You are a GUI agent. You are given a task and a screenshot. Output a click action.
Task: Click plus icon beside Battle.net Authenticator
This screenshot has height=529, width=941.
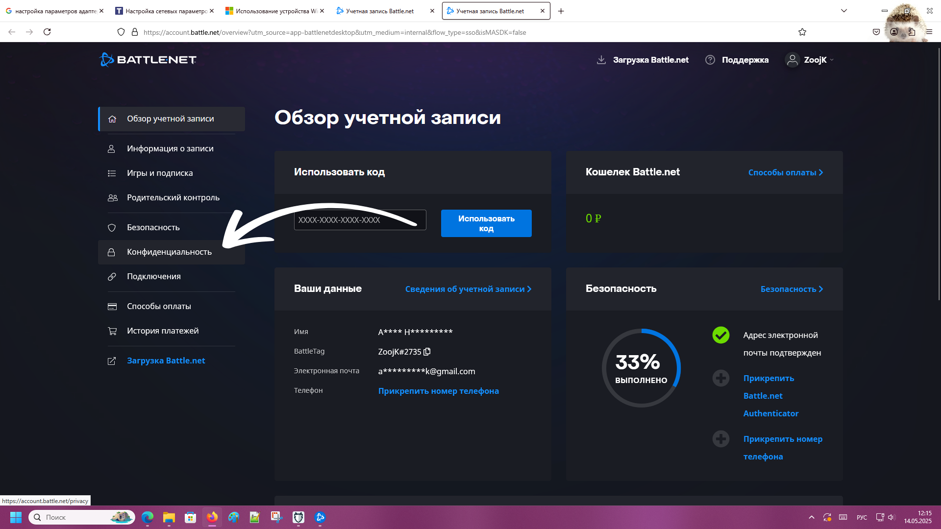[x=720, y=378]
